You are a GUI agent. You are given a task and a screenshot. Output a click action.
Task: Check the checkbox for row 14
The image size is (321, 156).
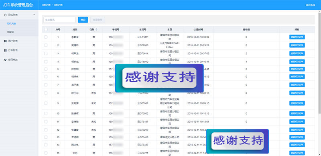[46, 145]
